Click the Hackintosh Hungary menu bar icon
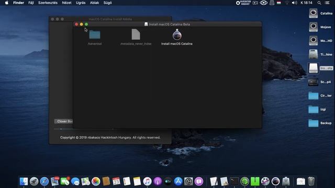The height and width of the screenshot is (188, 335). tap(243, 3)
